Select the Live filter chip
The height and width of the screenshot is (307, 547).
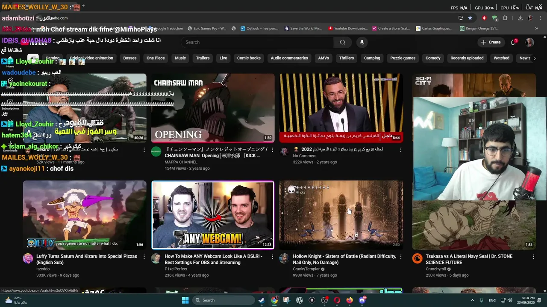click(x=224, y=58)
